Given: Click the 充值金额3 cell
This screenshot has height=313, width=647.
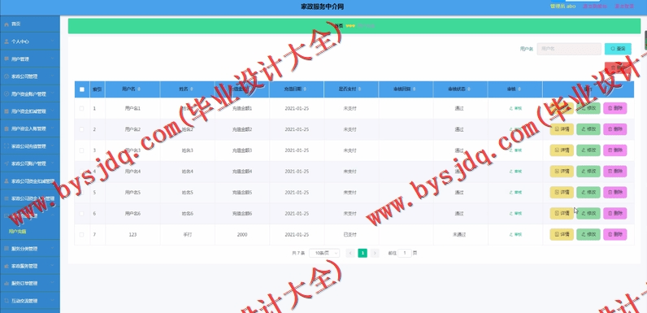Looking at the screenshot, I should point(241,150).
